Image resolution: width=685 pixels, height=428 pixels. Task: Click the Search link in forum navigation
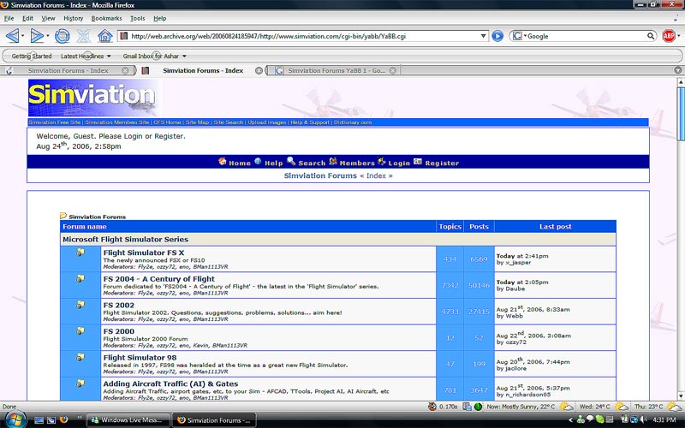click(x=312, y=163)
